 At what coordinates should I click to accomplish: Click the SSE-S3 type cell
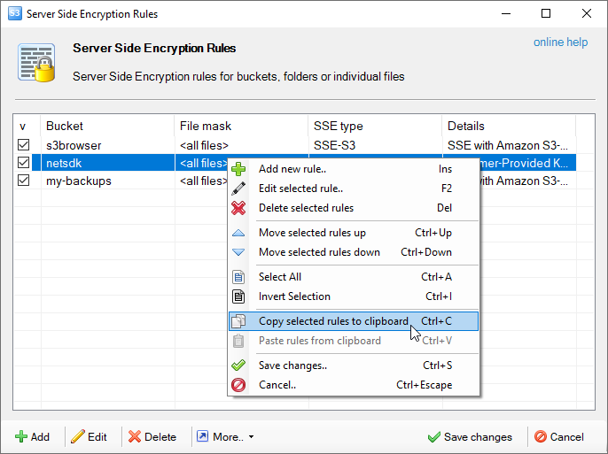point(375,145)
